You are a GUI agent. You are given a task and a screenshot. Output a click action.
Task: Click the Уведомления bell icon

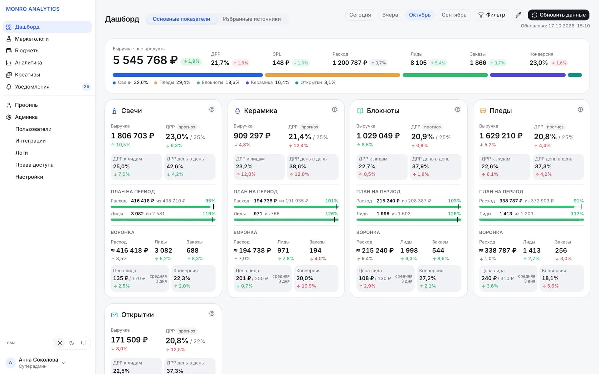tap(9, 87)
